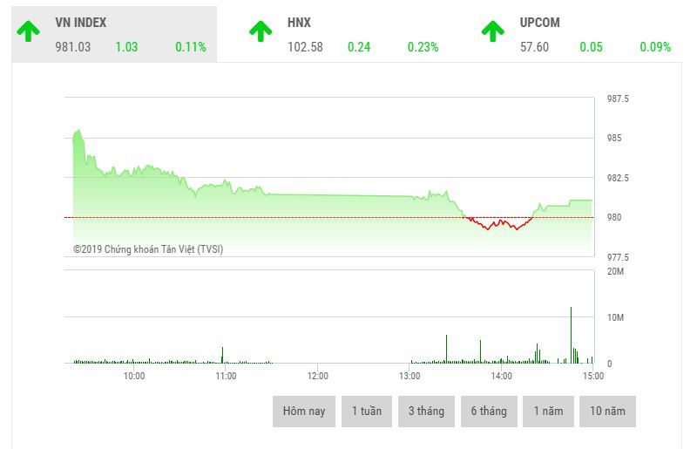Screen dimensions: 697x449
Task: Display the 1 năm chart range
Action: click(548, 412)
